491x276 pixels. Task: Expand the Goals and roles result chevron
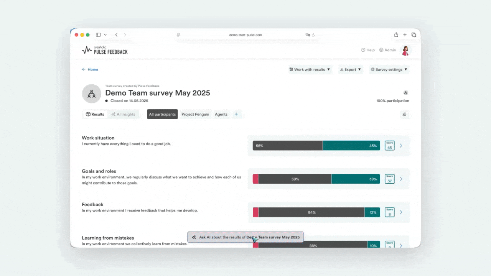(401, 179)
